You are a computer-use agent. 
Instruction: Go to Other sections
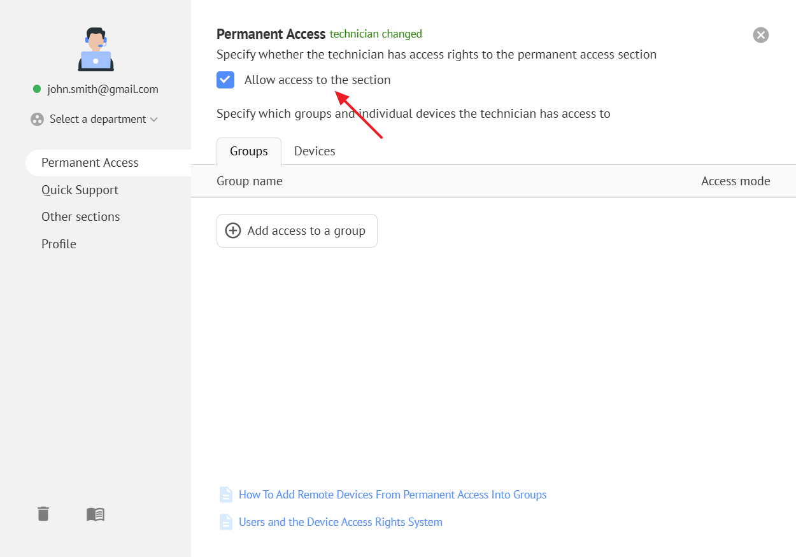click(x=80, y=217)
